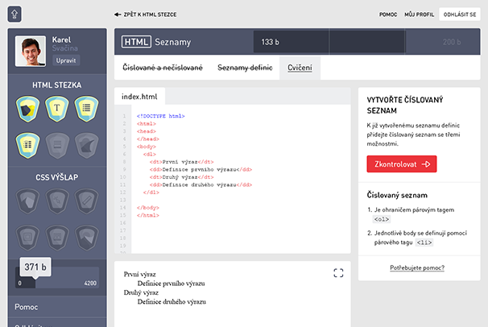Open the Pomoc link in top bar
The height and width of the screenshot is (327, 488).
[388, 14]
